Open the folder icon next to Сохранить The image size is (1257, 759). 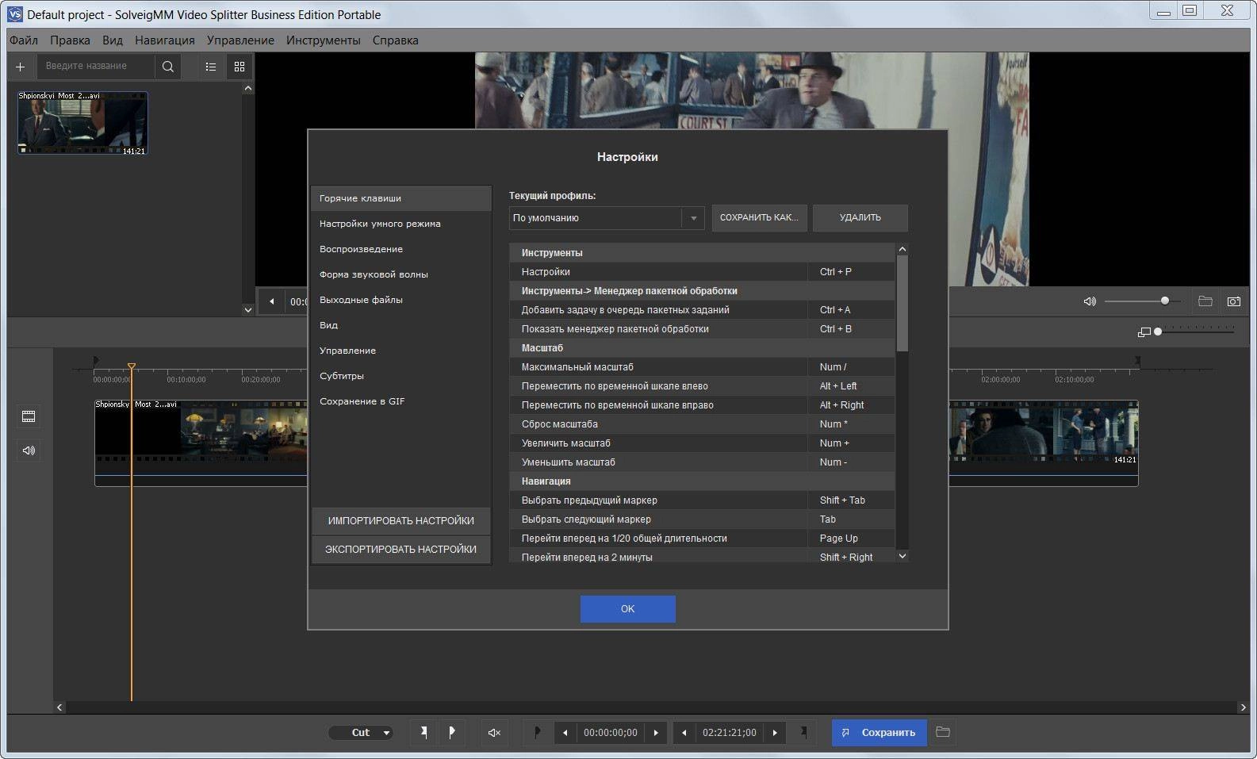(943, 732)
